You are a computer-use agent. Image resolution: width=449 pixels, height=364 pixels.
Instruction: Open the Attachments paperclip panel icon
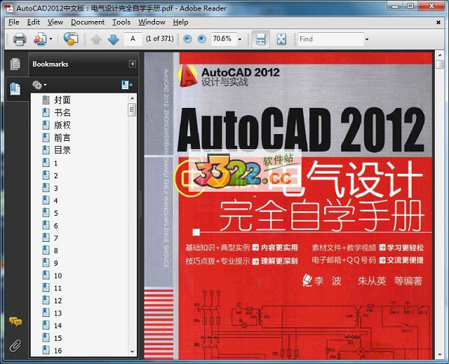pyautogui.click(x=16, y=346)
